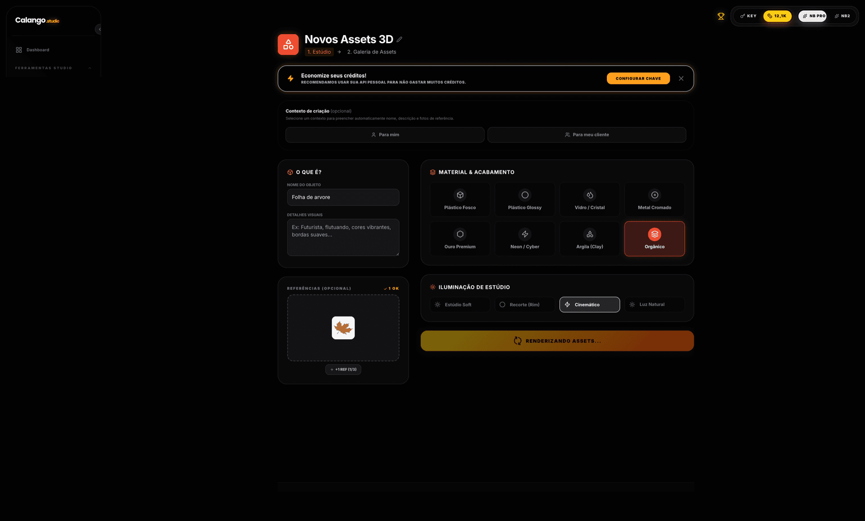The image size is (865, 521).
Task: Click the trophy icon in top bar
Action: pos(721,16)
